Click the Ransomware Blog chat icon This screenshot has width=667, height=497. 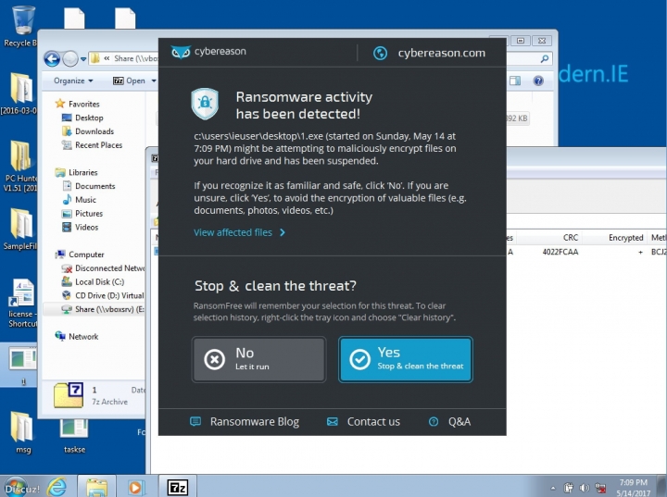[x=195, y=421]
